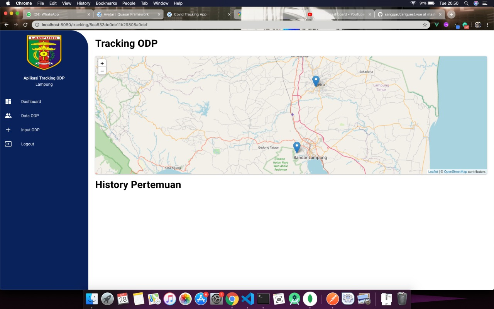Screen dimensions: 494x309
Task: Open Spotlight search in the menu bar
Action: coord(466,3)
